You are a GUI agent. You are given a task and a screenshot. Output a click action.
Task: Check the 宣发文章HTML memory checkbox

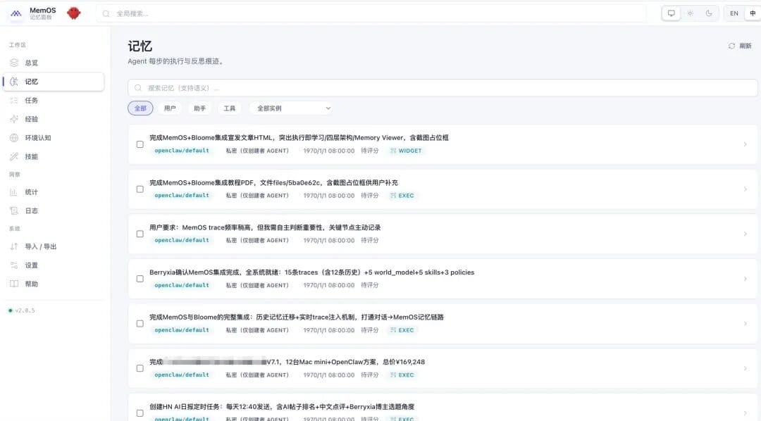pos(140,144)
